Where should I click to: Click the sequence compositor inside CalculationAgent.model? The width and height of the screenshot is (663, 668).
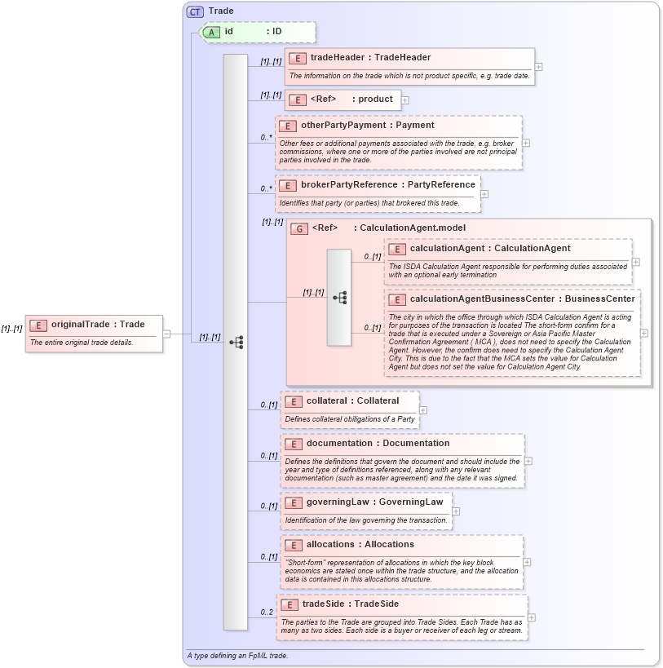pyautogui.click(x=338, y=297)
